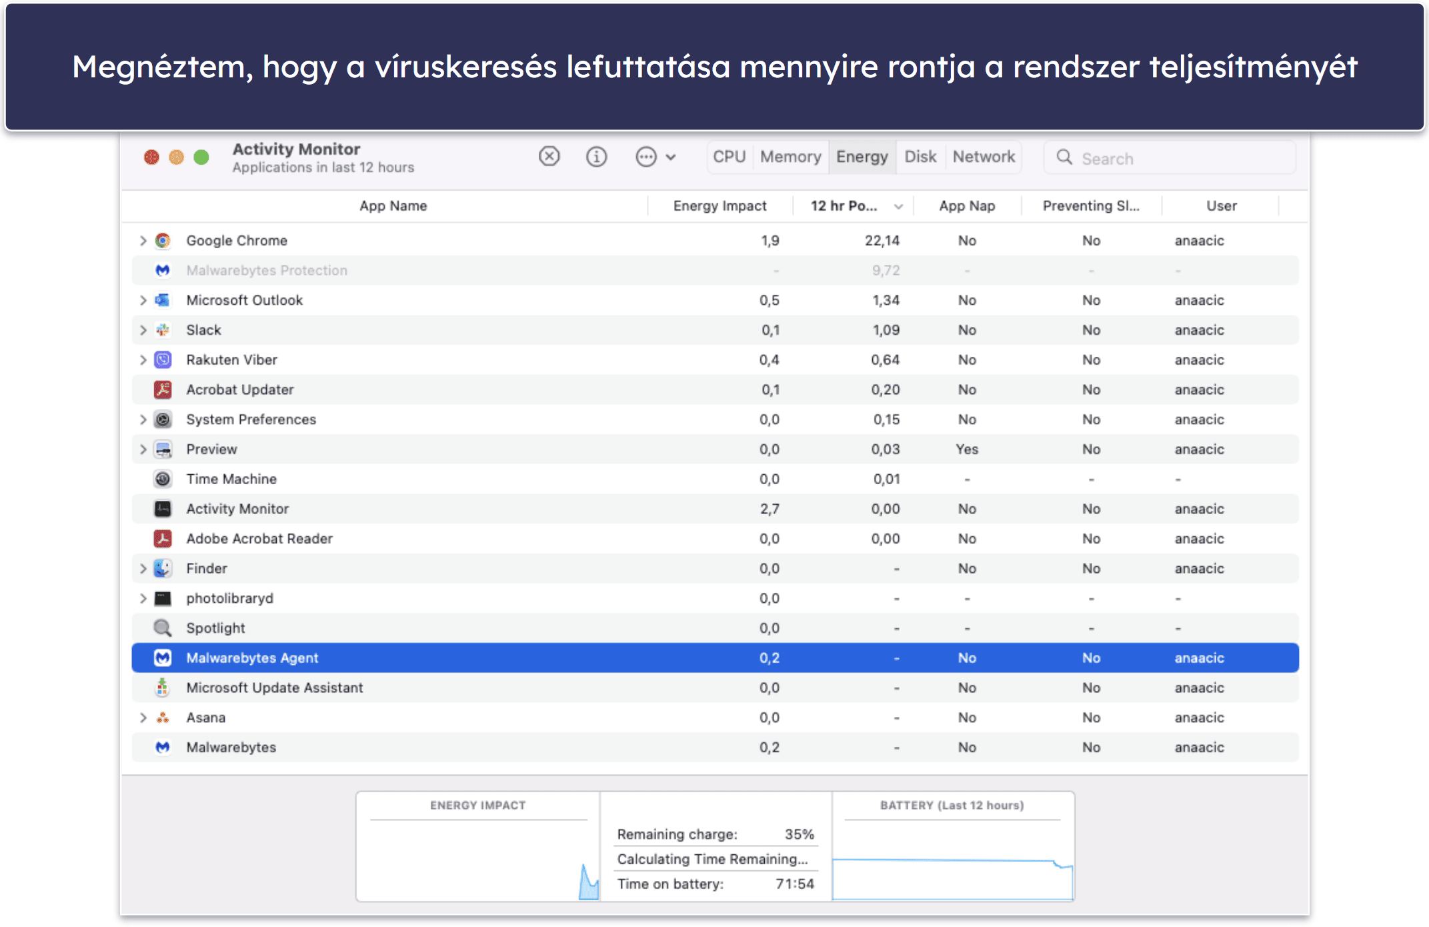
Task: Click the Time Machine icon
Action: (163, 479)
